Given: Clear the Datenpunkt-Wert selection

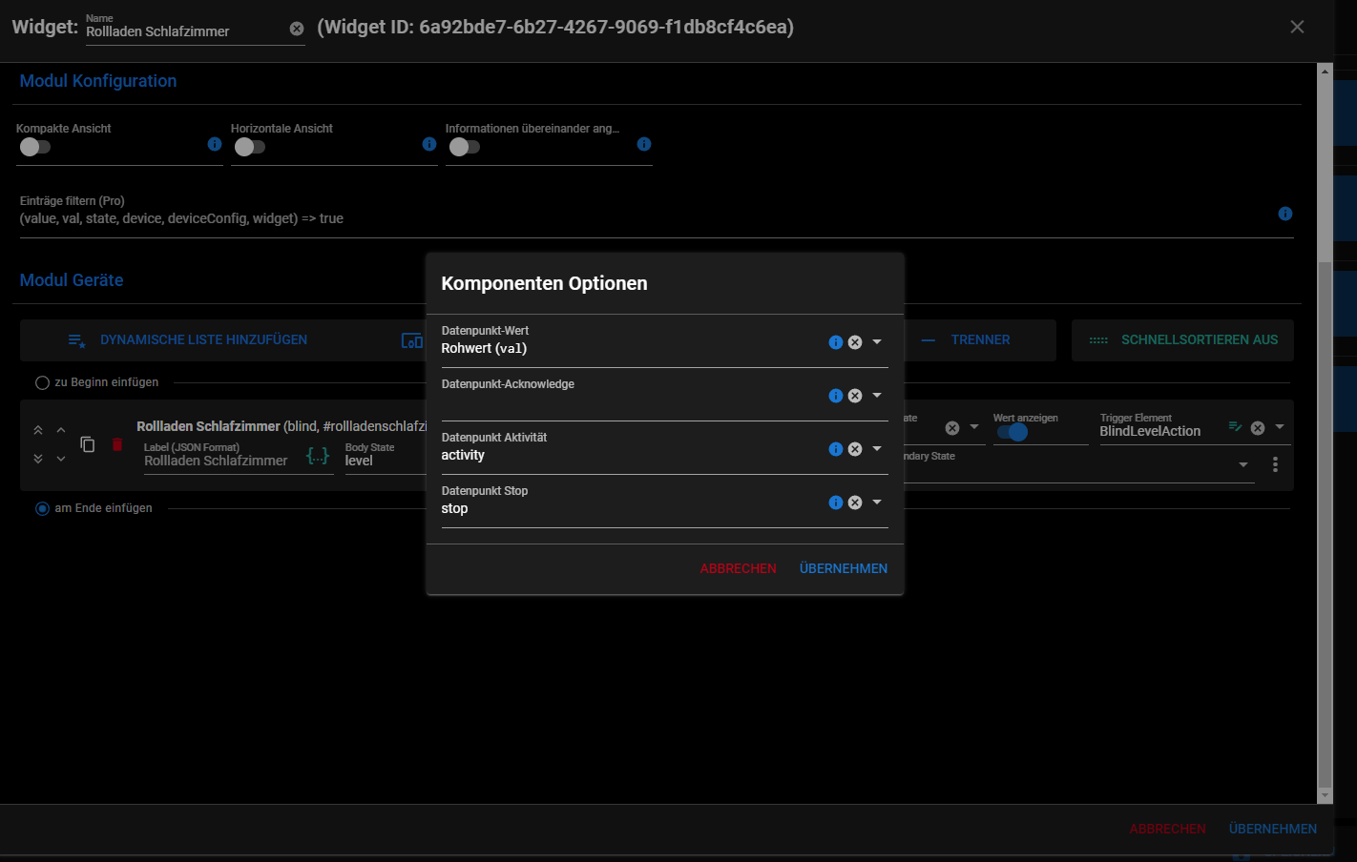Looking at the screenshot, I should [855, 342].
